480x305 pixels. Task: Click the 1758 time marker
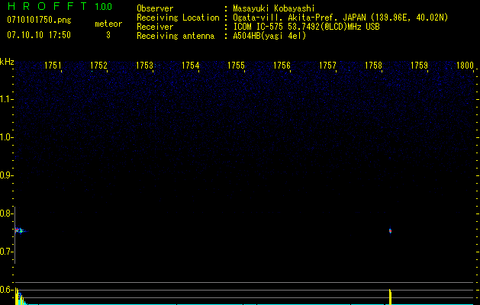point(373,66)
